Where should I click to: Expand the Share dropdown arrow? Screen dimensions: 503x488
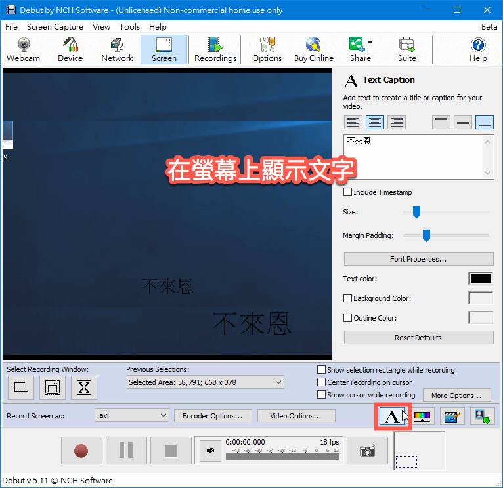tap(370, 43)
